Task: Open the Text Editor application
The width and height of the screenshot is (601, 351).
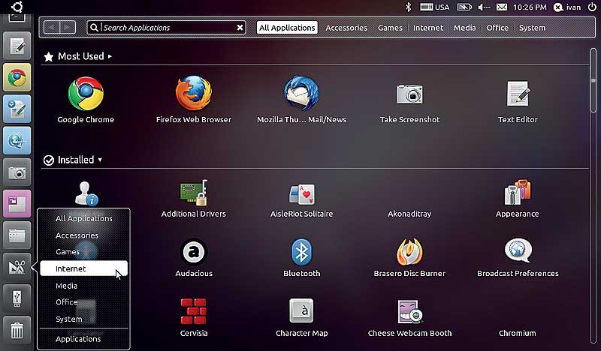Action: [518, 102]
